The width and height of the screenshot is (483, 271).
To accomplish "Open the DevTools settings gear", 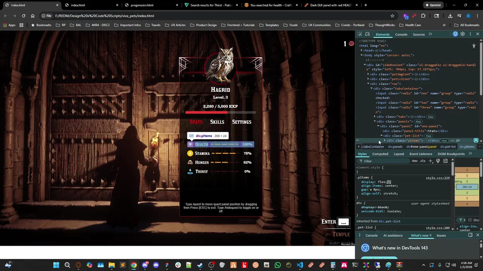I will click(463, 34).
